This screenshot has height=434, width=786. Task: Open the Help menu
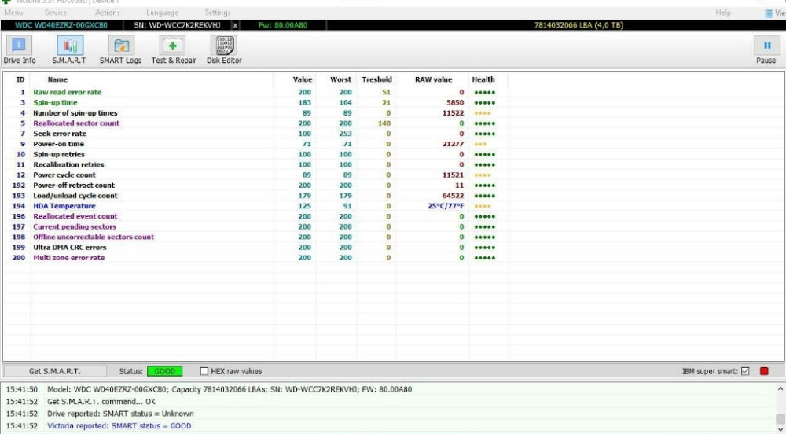click(x=723, y=13)
